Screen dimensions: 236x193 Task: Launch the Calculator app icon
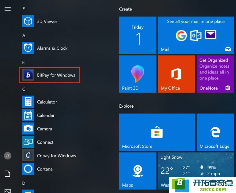[x=28, y=102]
